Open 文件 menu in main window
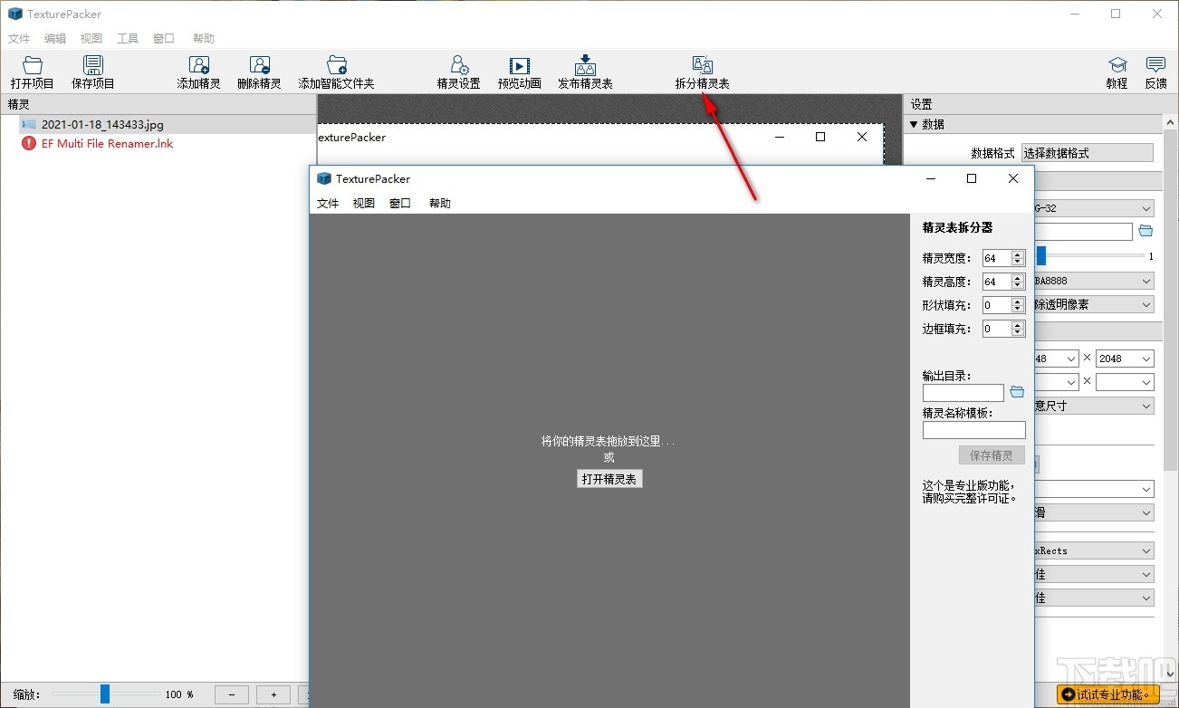The image size is (1179, 708). click(x=19, y=39)
